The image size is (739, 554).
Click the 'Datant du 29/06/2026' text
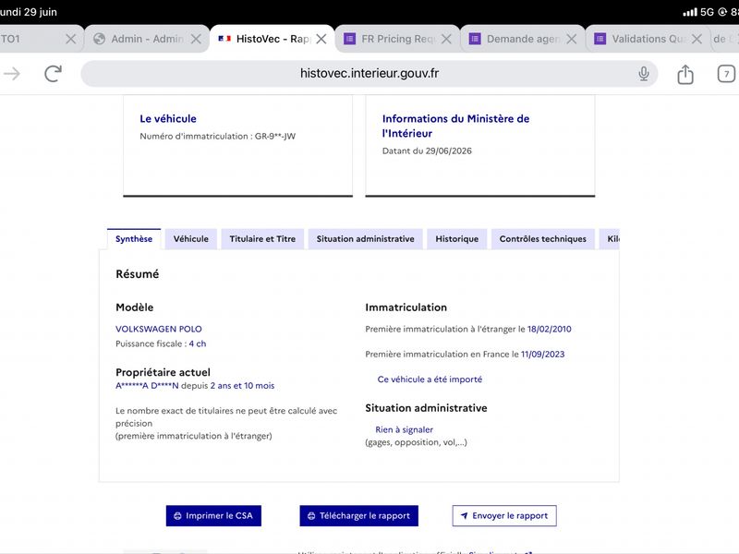click(x=427, y=151)
